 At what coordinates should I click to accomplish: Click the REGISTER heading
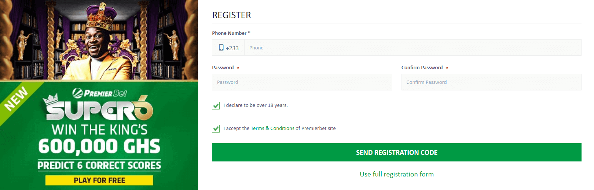[232, 15]
